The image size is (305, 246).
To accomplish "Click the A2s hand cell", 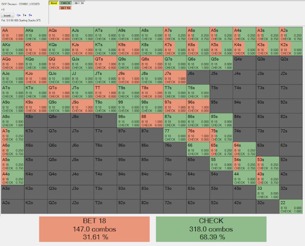I will pyautogui.click(x=291, y=34).
